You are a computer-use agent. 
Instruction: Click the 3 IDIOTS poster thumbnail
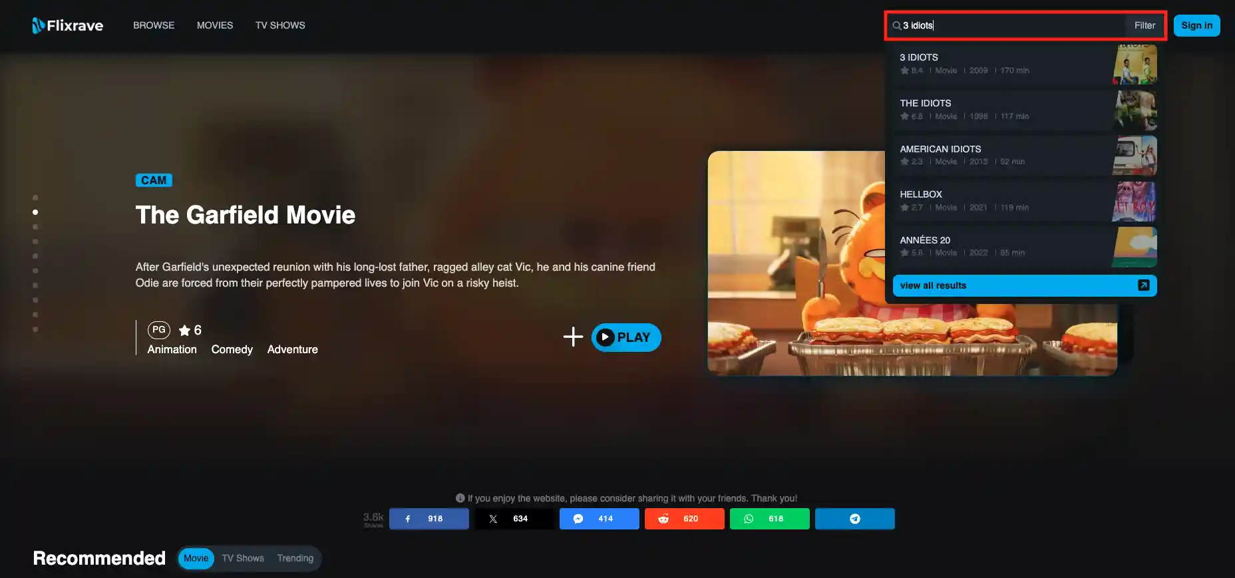tap(1135, 64)
